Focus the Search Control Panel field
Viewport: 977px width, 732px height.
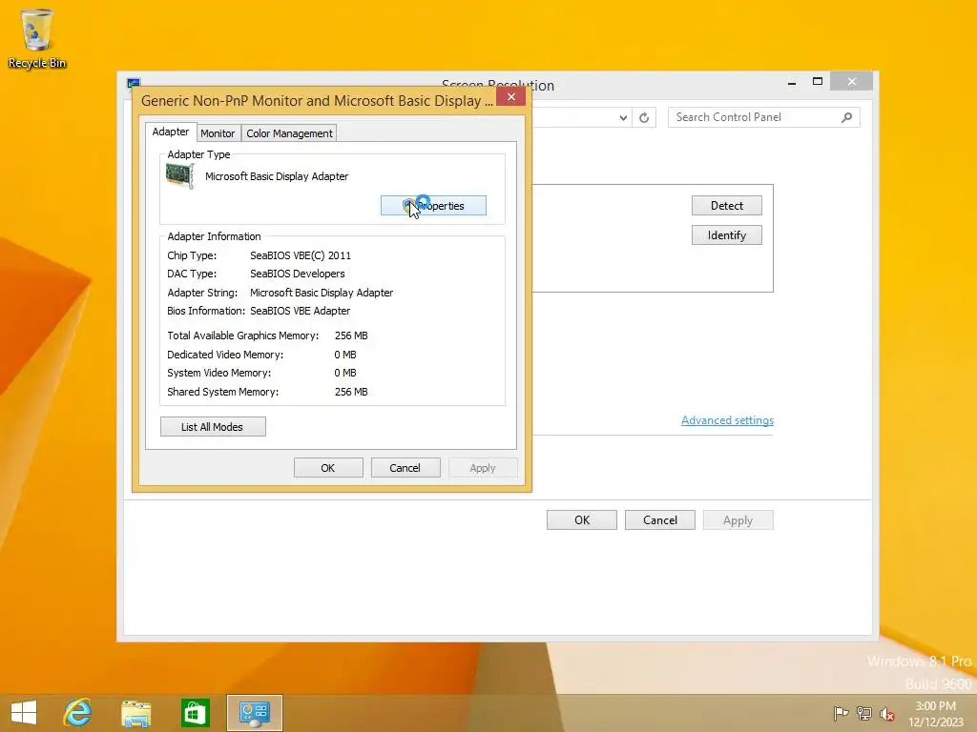(x=763, y=117)
